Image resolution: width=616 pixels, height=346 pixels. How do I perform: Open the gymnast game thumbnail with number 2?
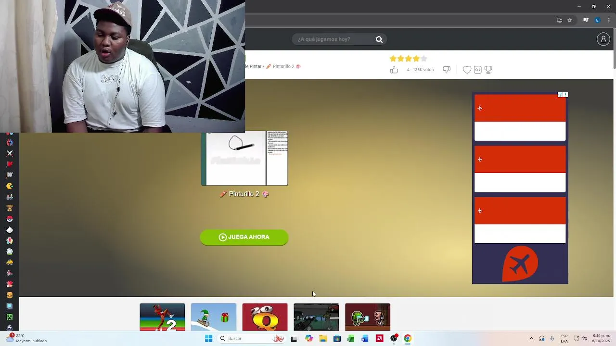[x=162, y=317]
